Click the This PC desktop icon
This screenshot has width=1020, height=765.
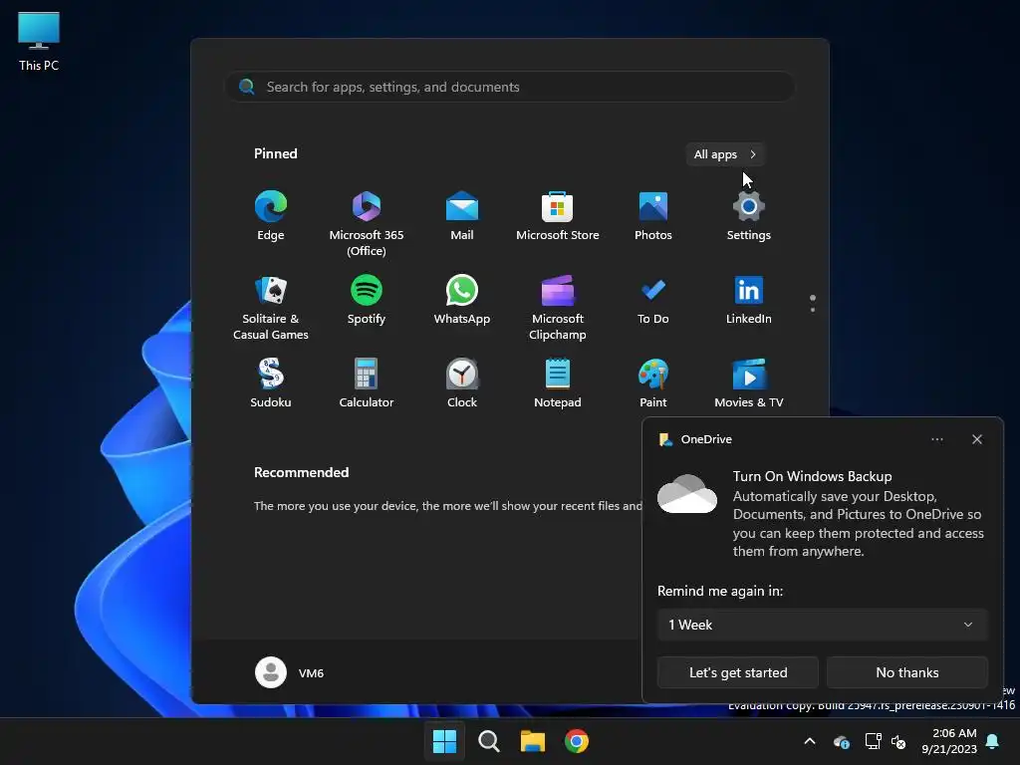click(x=39, y=41)
